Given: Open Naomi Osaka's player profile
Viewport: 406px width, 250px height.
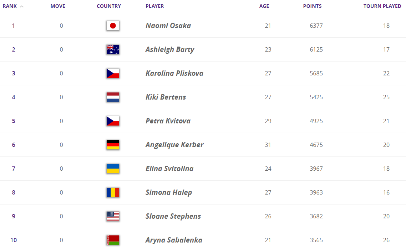Looking at the screenshot, I should pyautogui.click(x=168, y=26).
